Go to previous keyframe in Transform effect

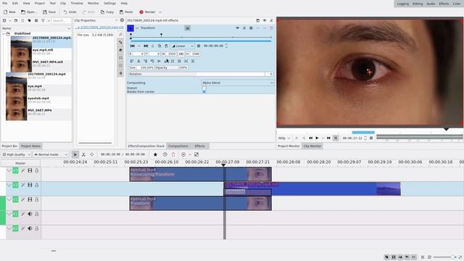(132, 46)
